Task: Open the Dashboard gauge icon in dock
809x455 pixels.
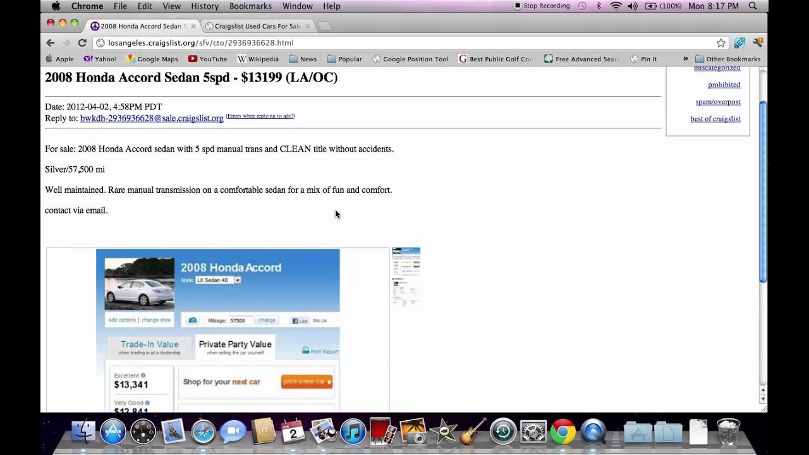Action: pyautogui.click(x=143, y=432)
